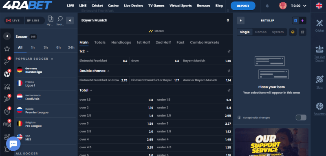Select the esports gamepad icon
This screenshot has width=326, height=156.
7,87
